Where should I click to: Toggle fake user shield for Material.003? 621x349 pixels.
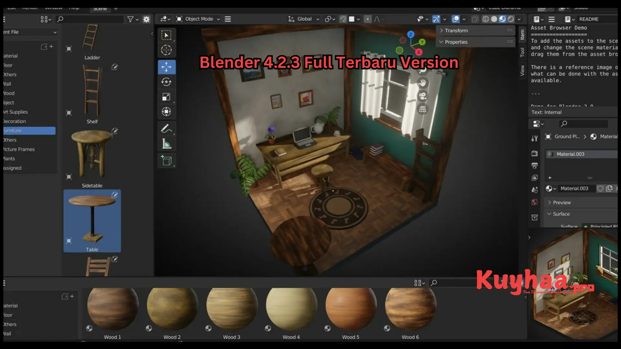(x=600, y=188)
